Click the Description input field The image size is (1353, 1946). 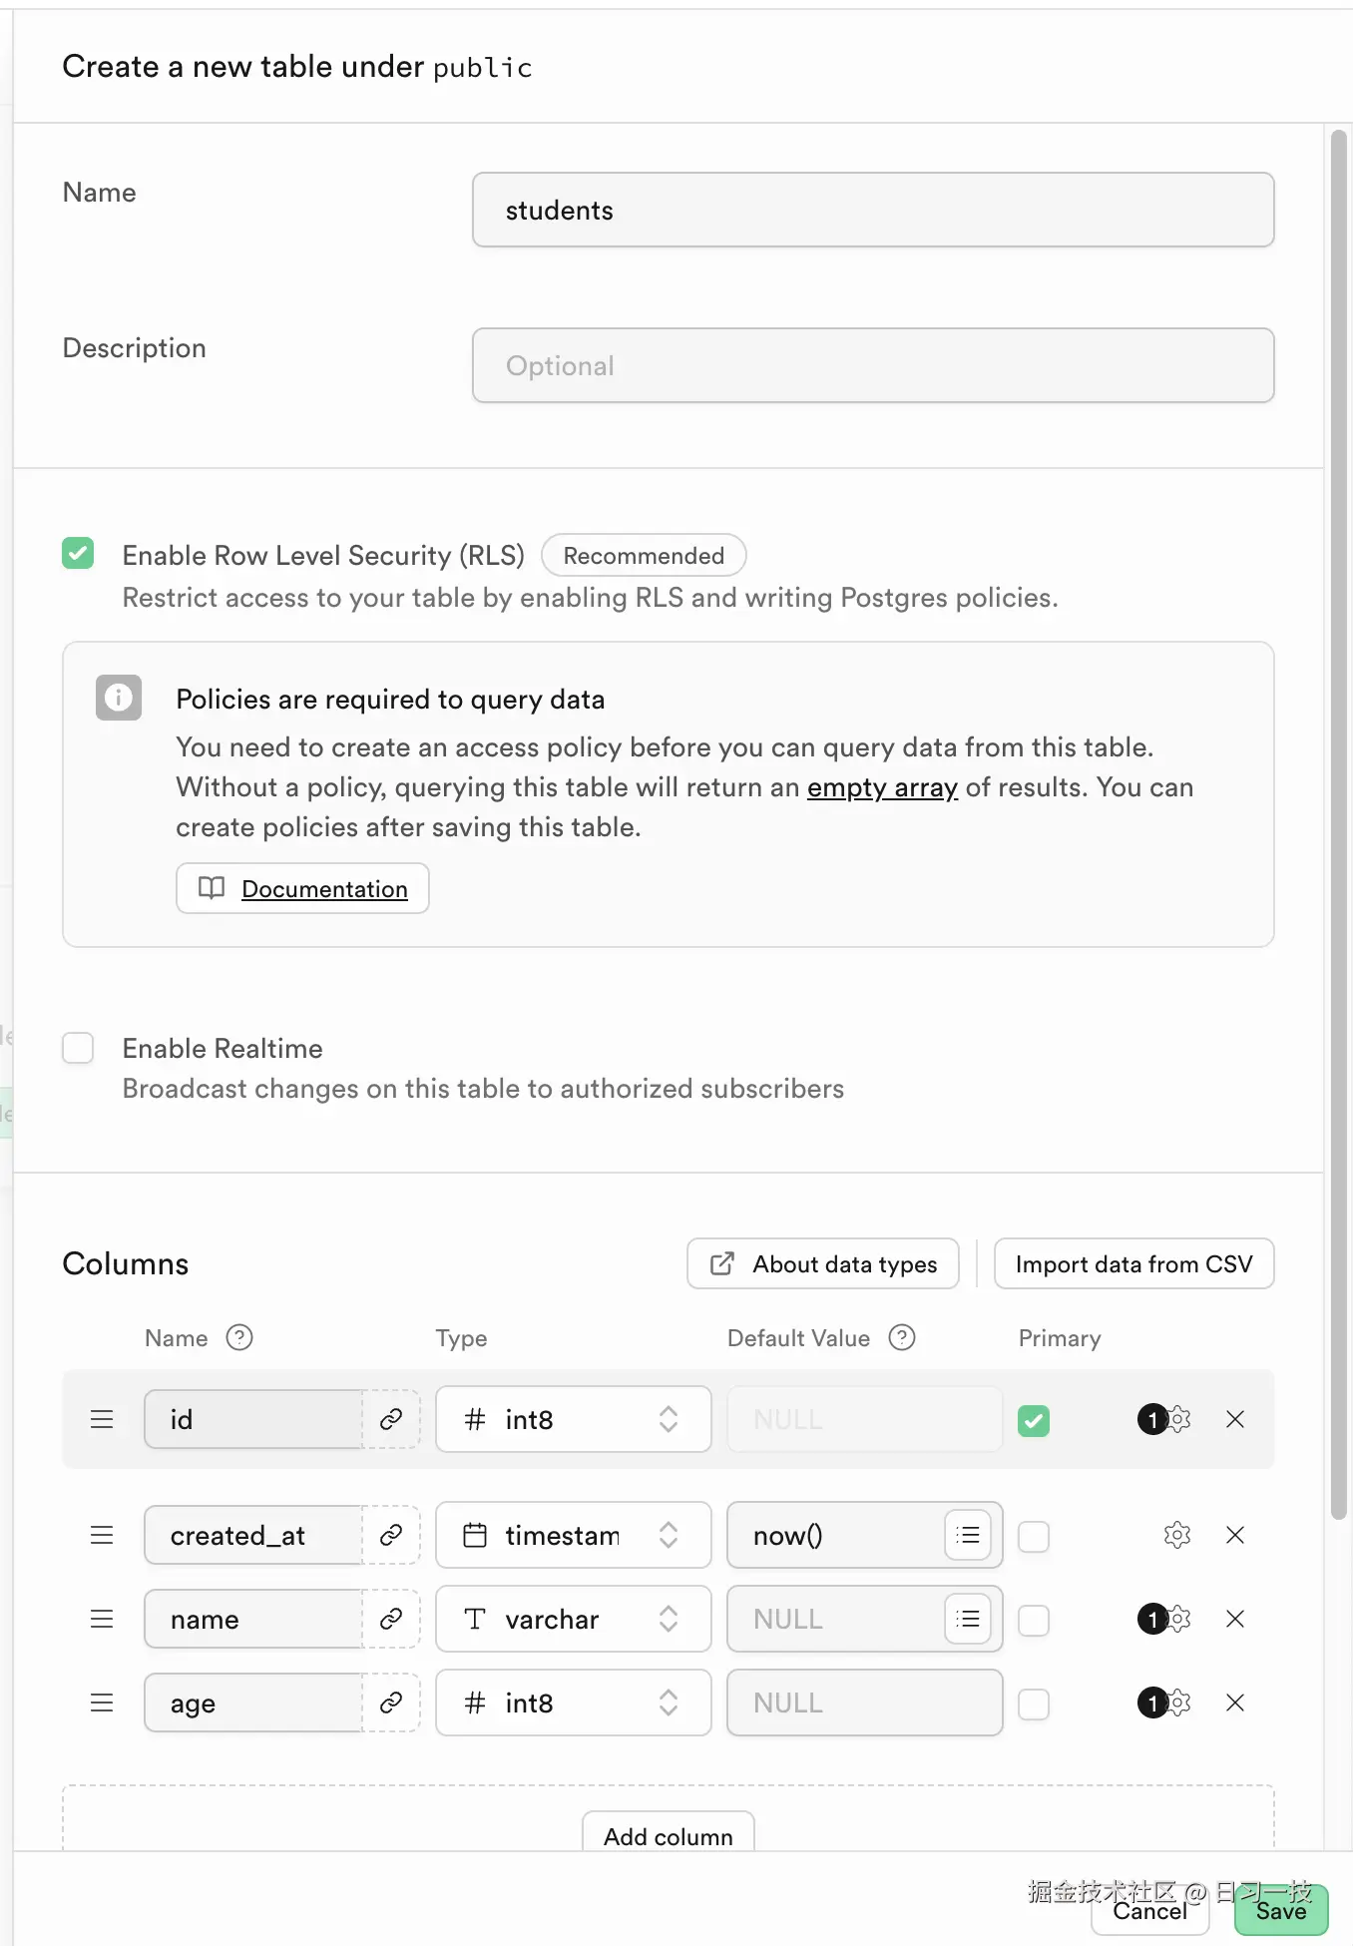pos(873,365)
